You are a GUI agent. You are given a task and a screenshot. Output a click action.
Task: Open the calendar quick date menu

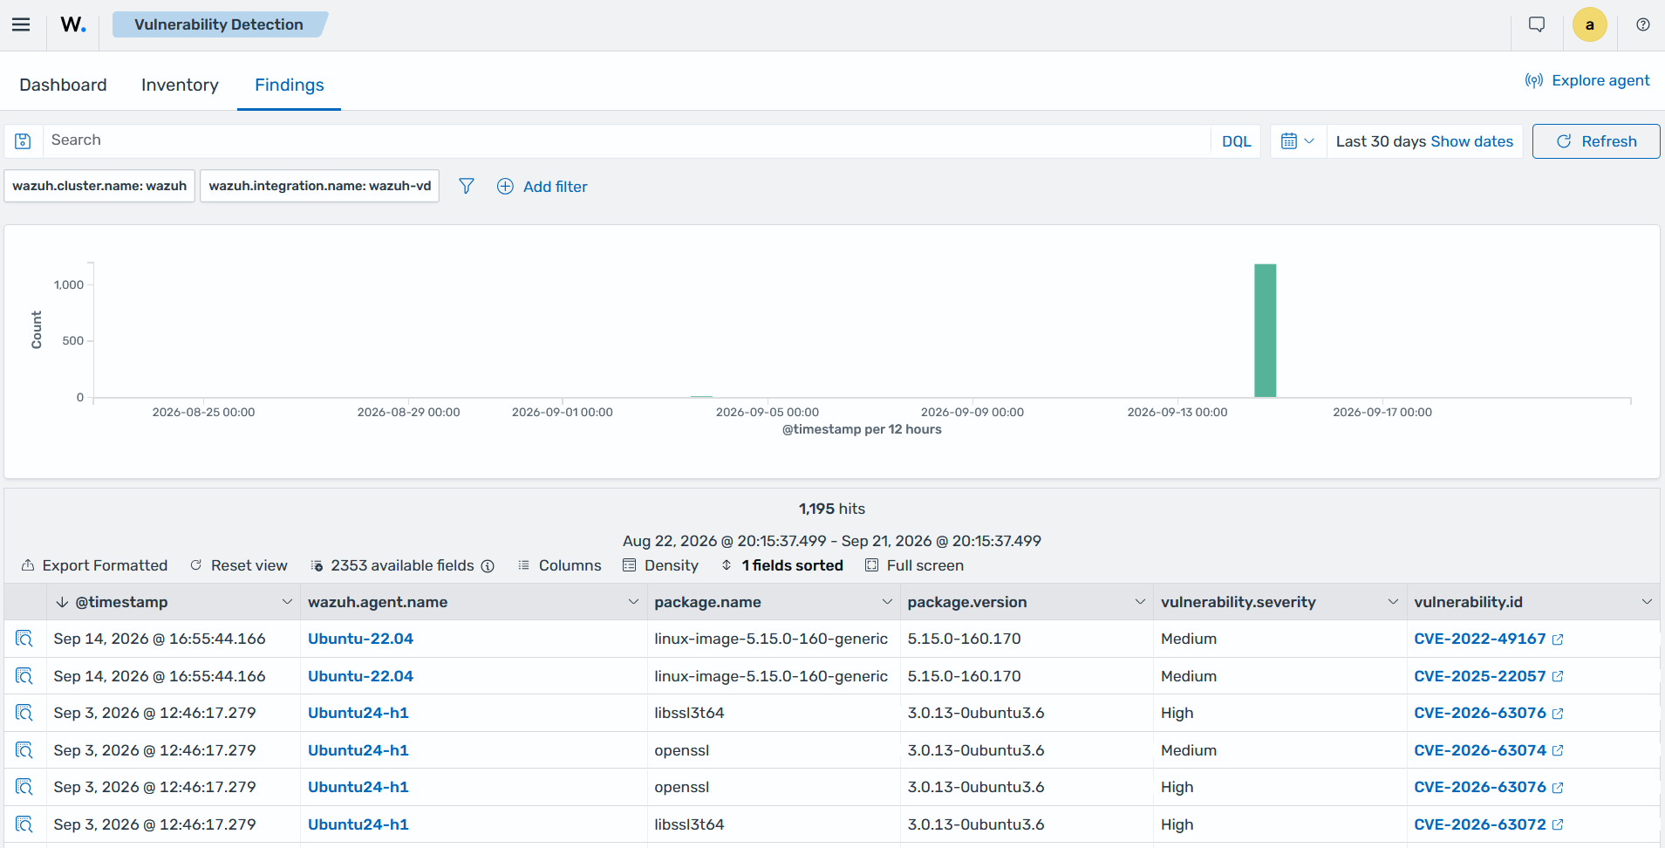pos(1298,141)
